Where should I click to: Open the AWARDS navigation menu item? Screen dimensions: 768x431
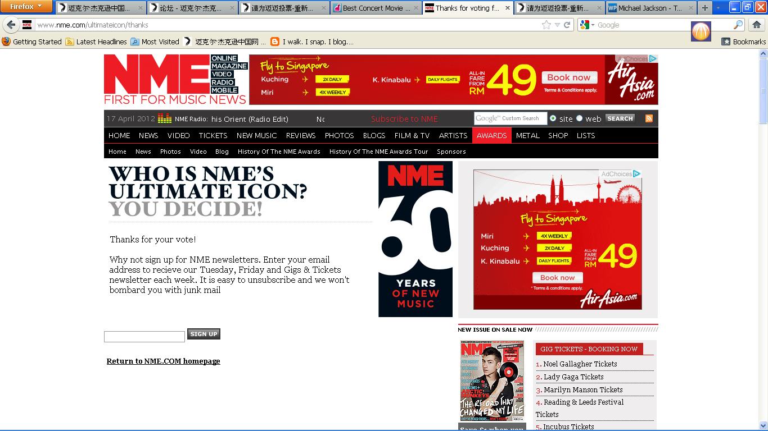(x=491, y=135)
